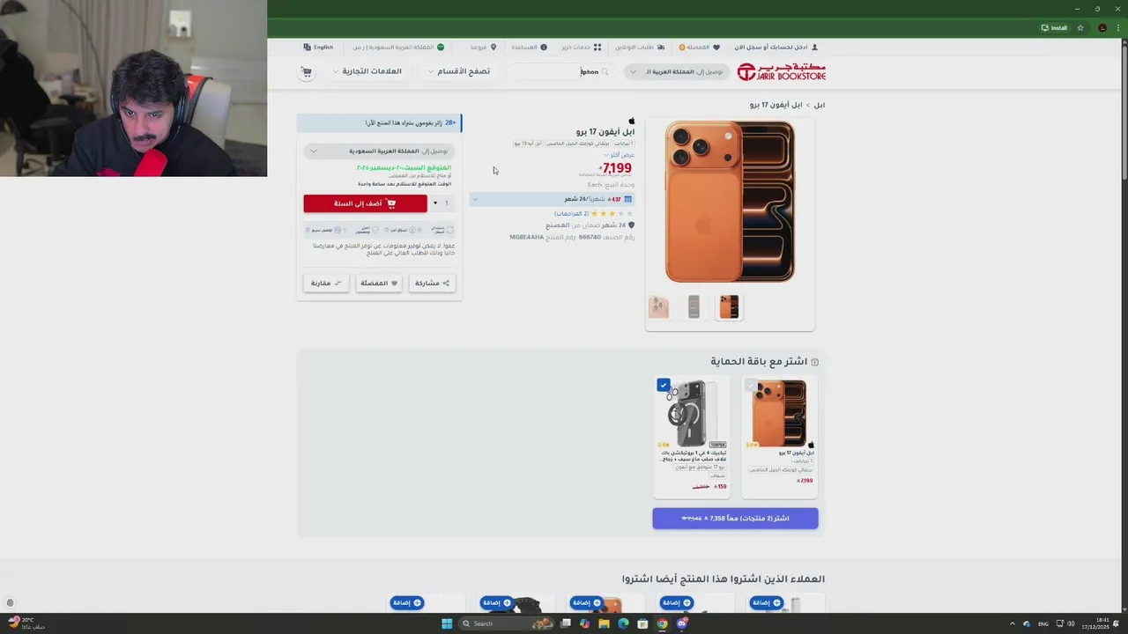This screenshot has height=634, width=1128.
Task: Expand تصفح الأقسام categories menu
Action: click(459, 71)
